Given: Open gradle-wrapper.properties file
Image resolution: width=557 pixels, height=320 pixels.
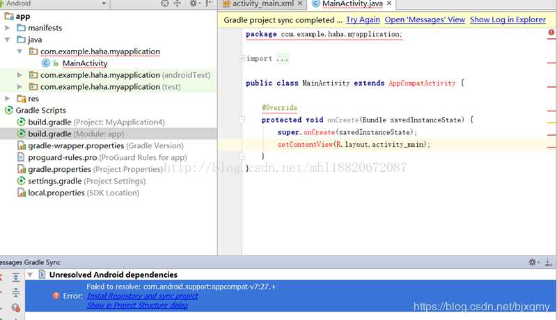Looking at the screenshot, I should click(x=106, y=145).
